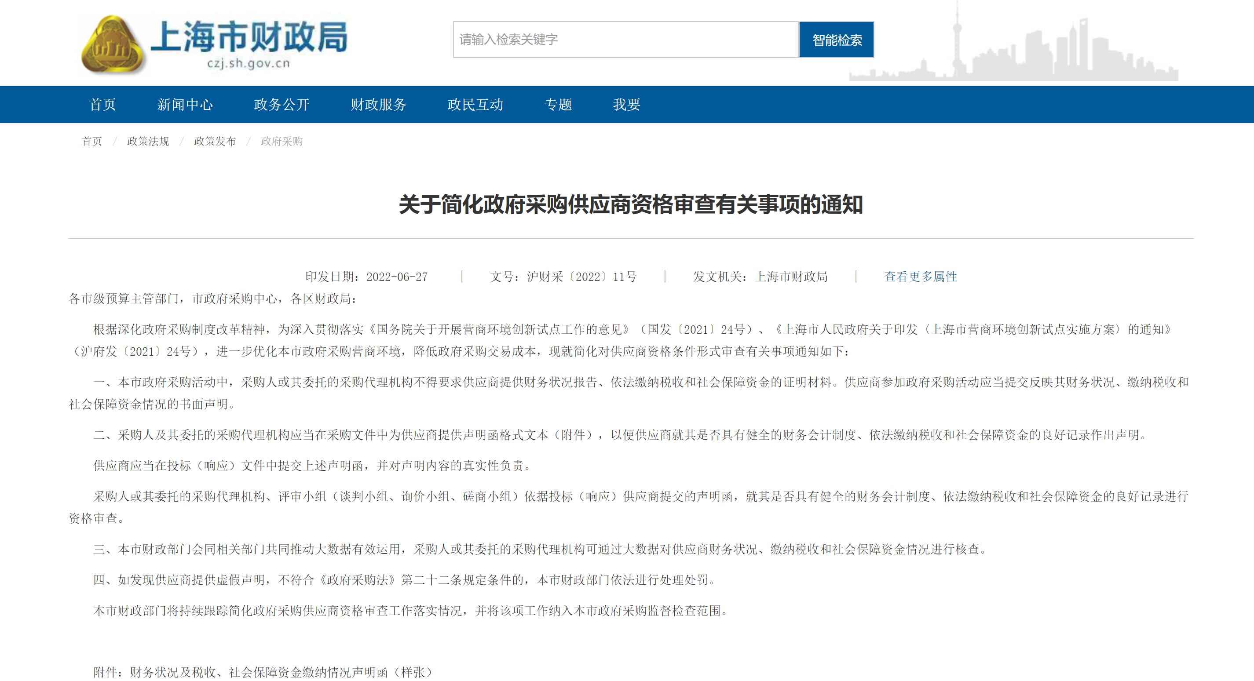Select 政务公开 in the navigation bar

tap(282, 105)
